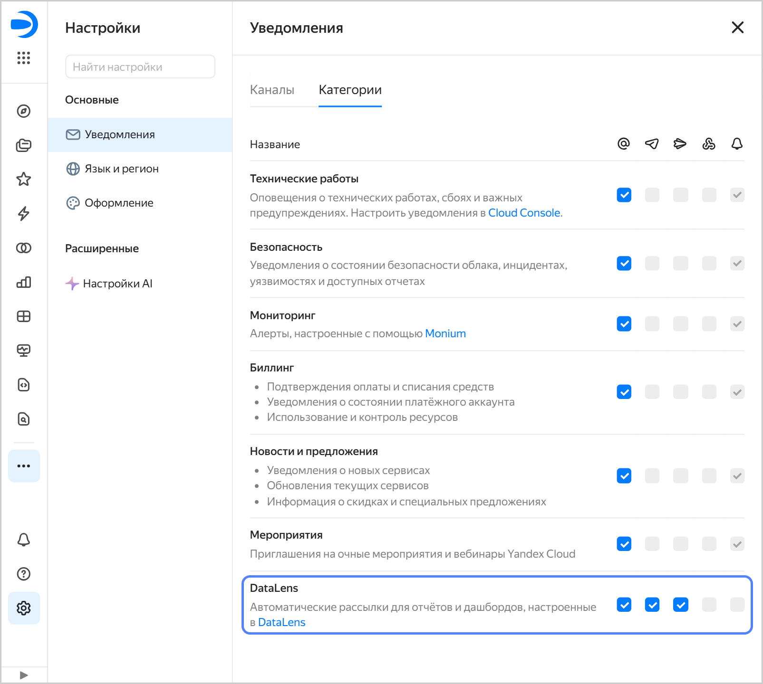Click the Telegram column header icon

[x=652, y=143]
